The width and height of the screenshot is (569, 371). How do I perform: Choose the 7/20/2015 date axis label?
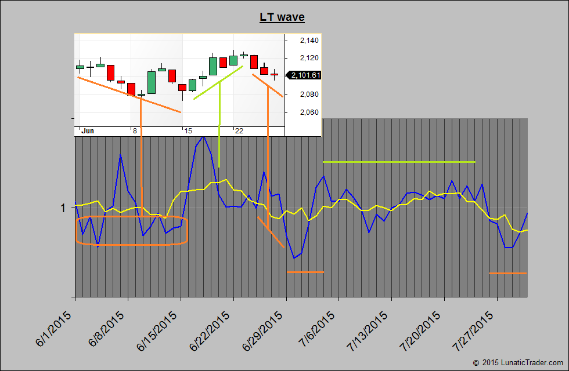pyautogui.click(x=421, y=330)
